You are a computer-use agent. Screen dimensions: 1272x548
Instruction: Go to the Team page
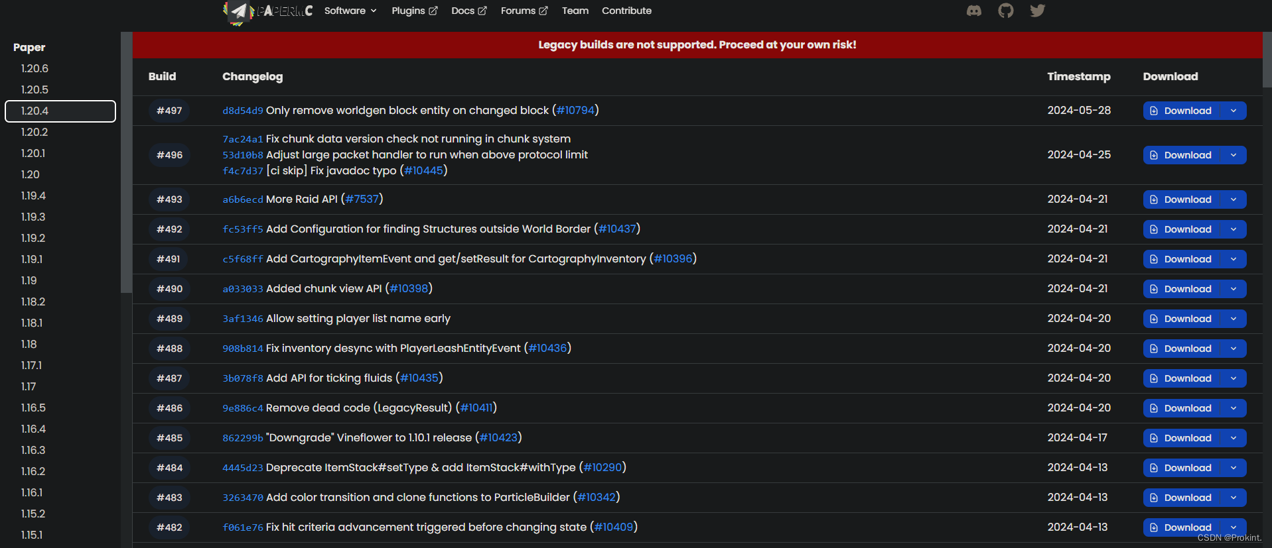[x=575, y=11]
